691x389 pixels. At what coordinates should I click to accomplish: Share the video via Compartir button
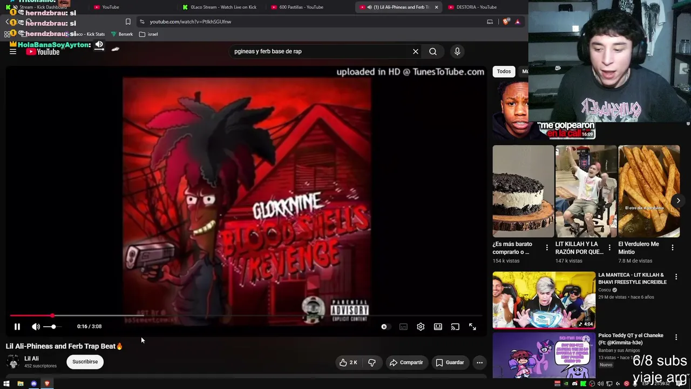tap(406, 363)
